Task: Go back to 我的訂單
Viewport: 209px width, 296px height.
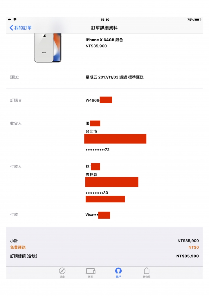Action: point(21,28)
